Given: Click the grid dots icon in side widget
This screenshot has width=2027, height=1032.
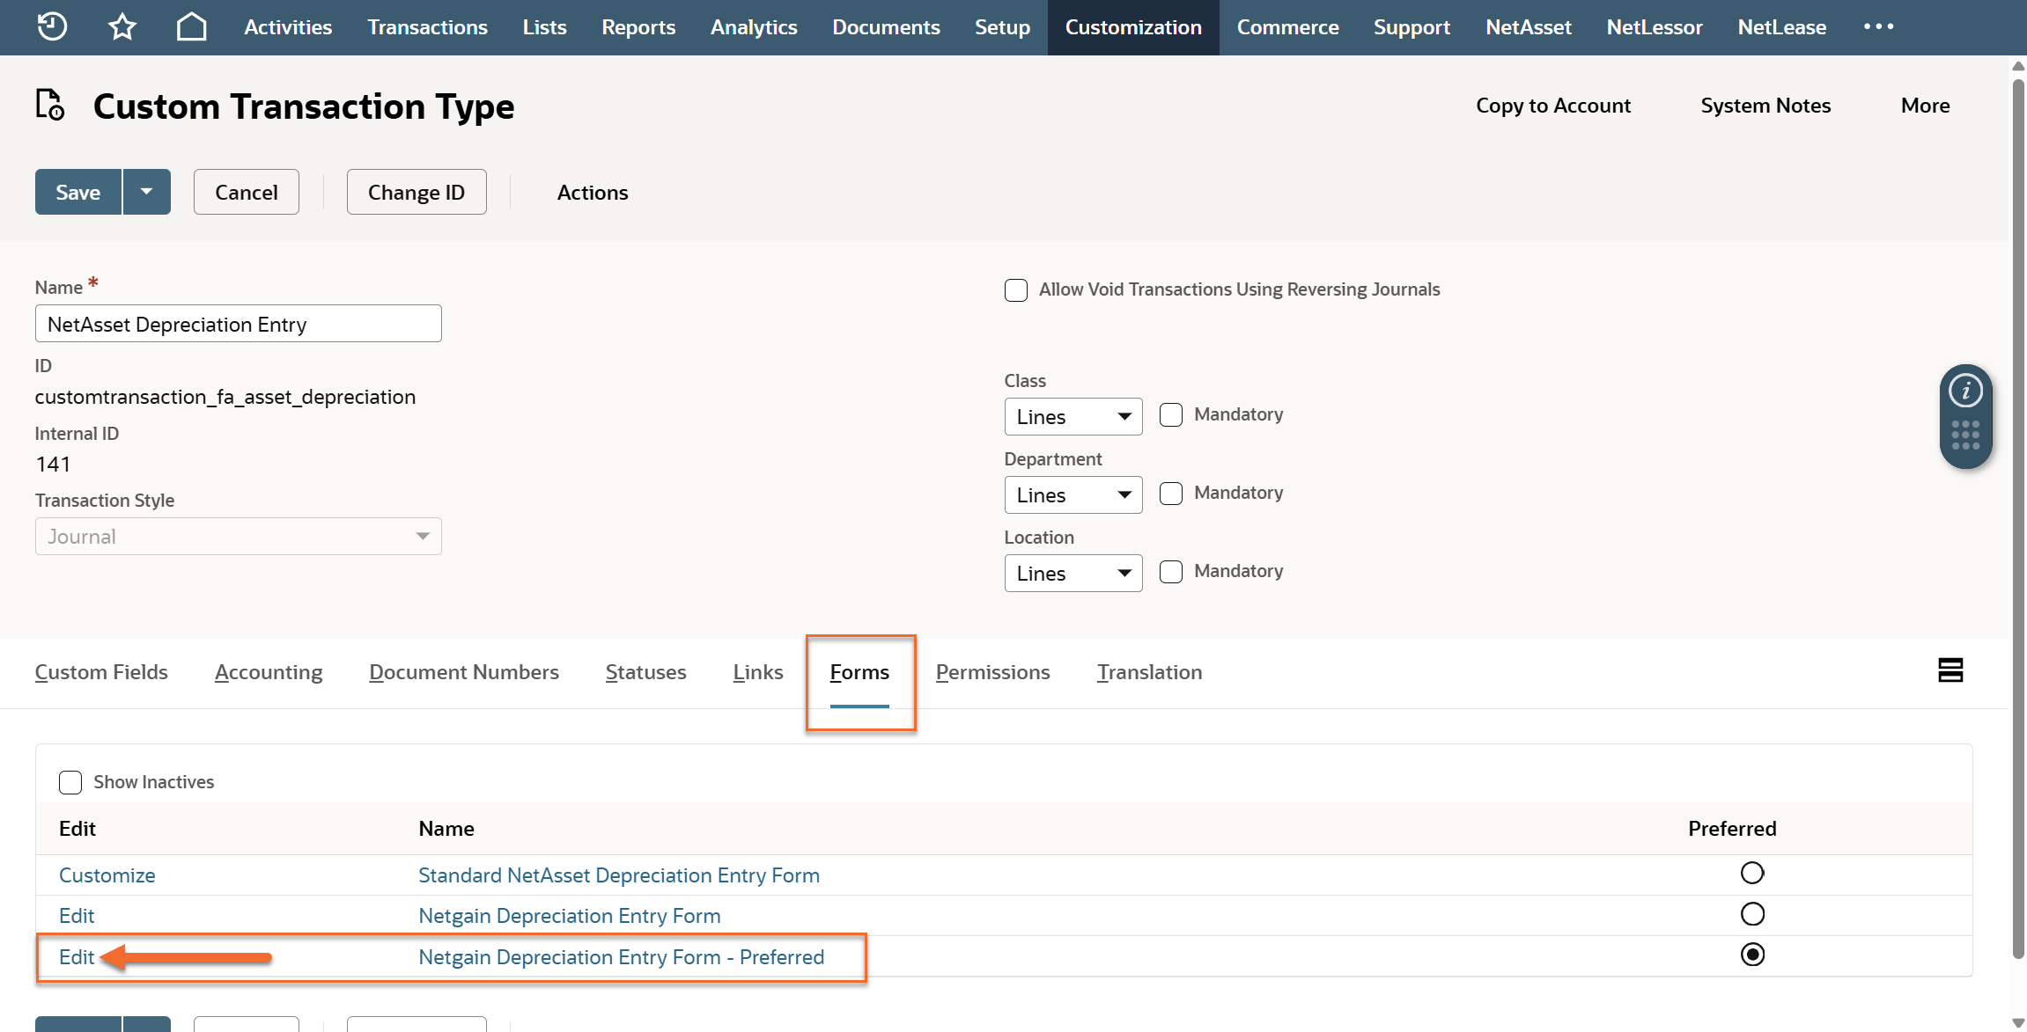Looking at the screenshot, I should point(1965,435).
